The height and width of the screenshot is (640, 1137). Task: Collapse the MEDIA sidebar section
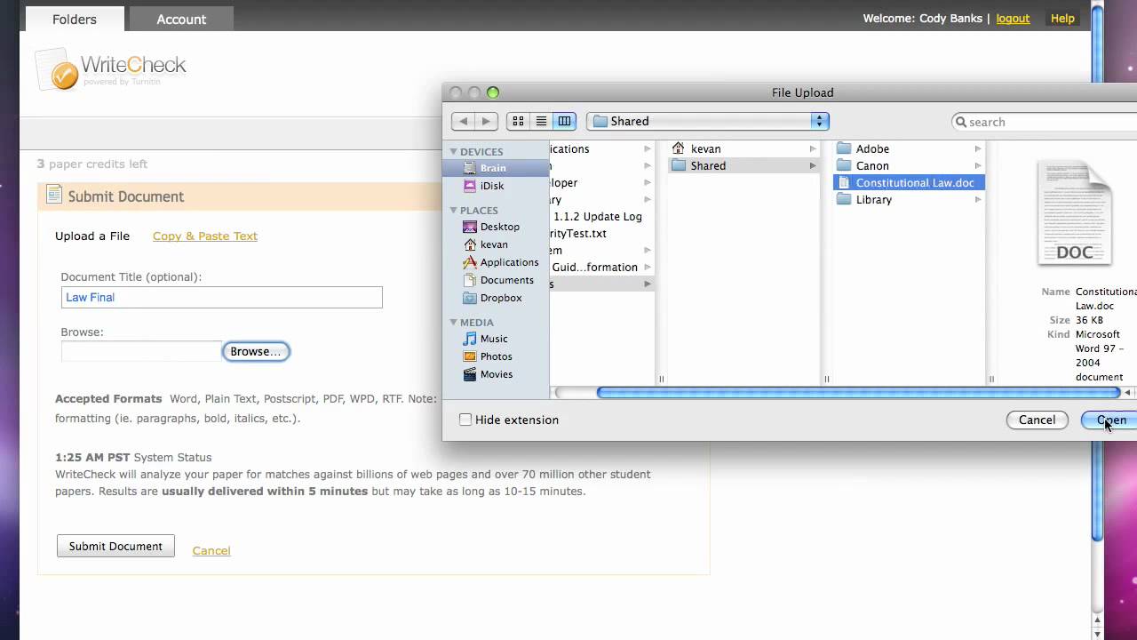click(453, 323)
